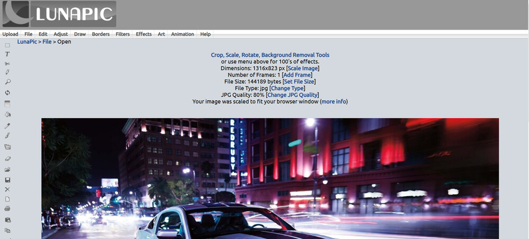Open the Effects menu
This screenshot has height=239, width=529.
click(144, 34)
